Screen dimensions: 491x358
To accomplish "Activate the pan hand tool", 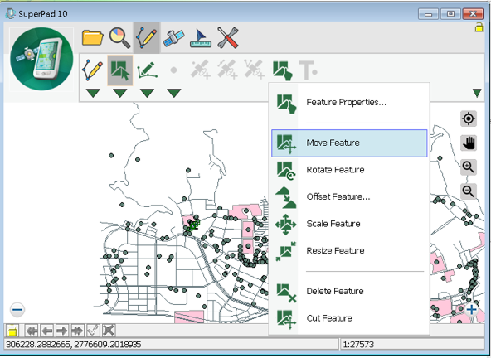I will point(469,143).
